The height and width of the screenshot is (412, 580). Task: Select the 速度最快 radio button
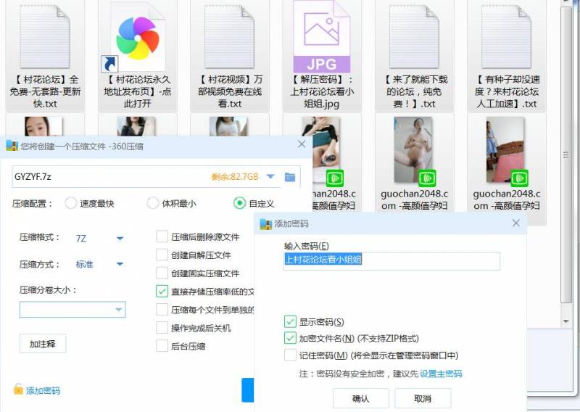[x=71, y=203]
